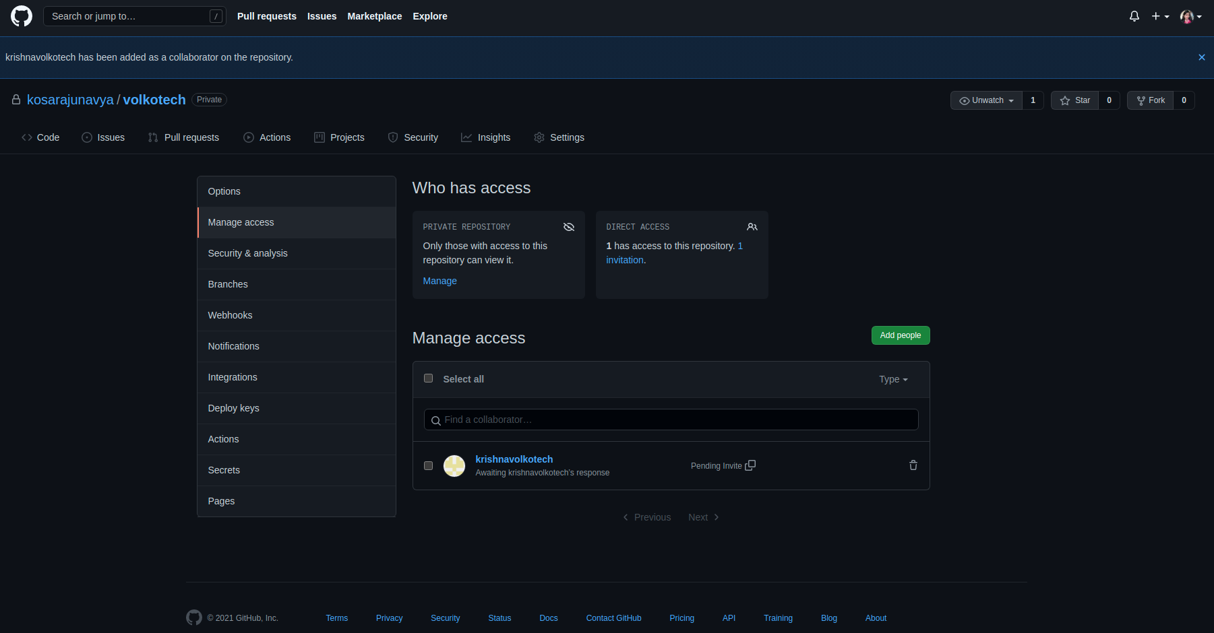Open Webhooks settings
Viewport: 1214px width, 633px height.
(297, 315)
